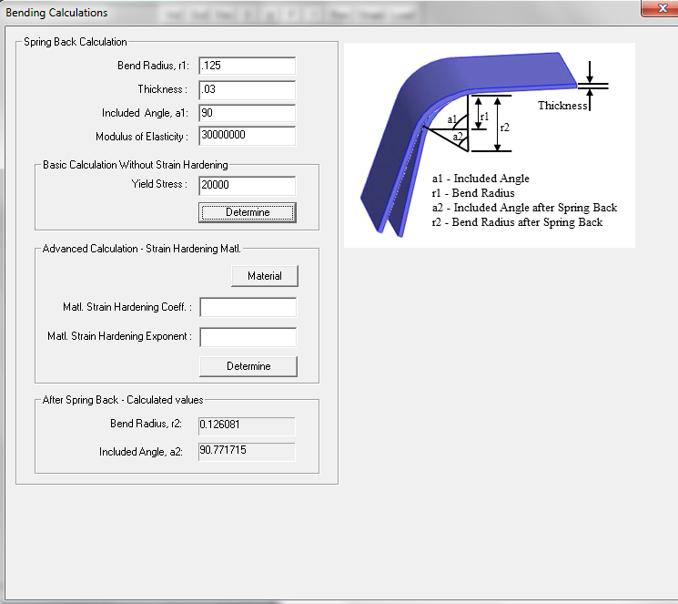Select the Yield Stress text box
This screenshot has width=678, height=604.
[247, 185]
